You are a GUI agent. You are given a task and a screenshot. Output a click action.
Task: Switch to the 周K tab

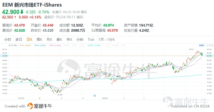tap(39, 40)
